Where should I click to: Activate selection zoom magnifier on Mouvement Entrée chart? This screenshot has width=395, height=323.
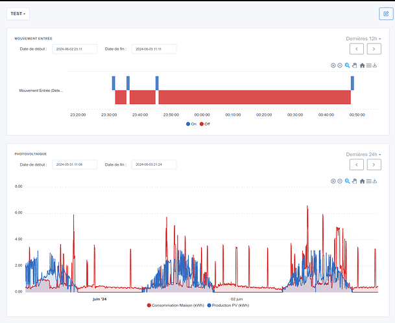pyautogui.click(x=348, y=65)
